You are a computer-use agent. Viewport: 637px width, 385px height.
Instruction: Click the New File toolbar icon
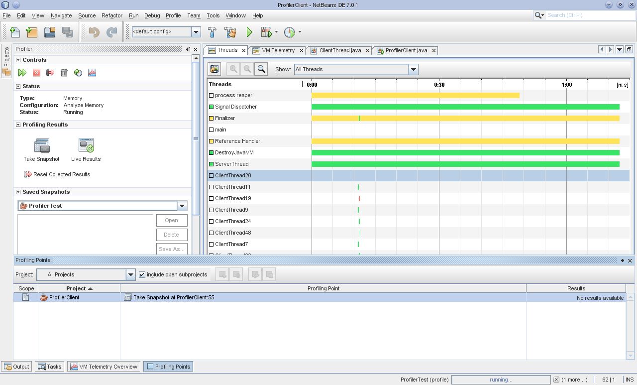(15, 32)
